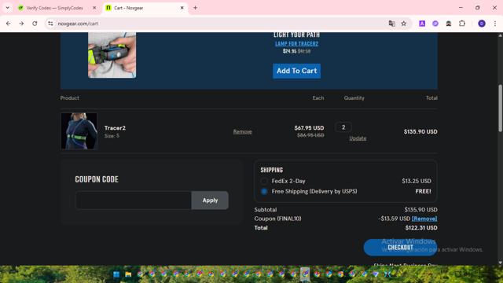Screen dimensions: 503x283
Task: Click the $67.95 USD each price
Action: (x=309, y=127)
